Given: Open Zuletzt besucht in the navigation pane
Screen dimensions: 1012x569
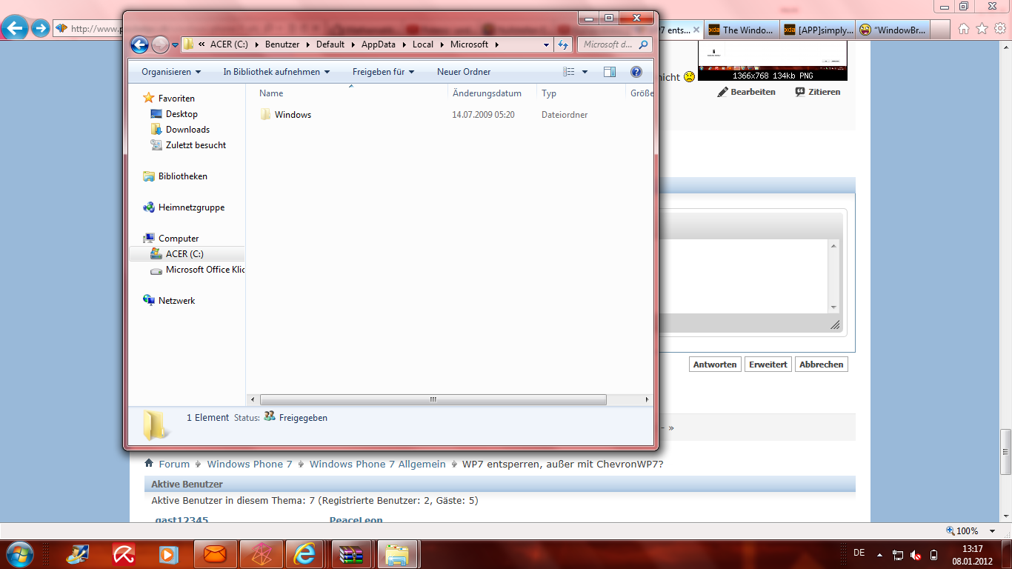Looking at the screenshot, I should click(196, 145).
